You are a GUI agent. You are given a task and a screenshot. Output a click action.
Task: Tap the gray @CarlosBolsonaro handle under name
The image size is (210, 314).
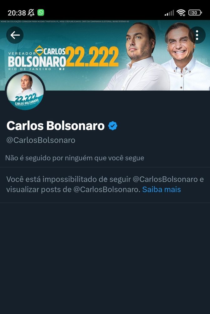tap(41, 140)
